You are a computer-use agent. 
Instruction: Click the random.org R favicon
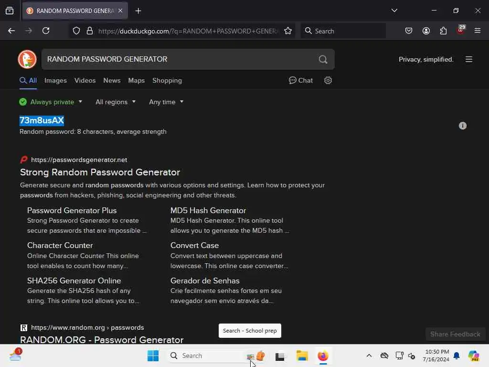pyautogui.click(x=24, y=328)
